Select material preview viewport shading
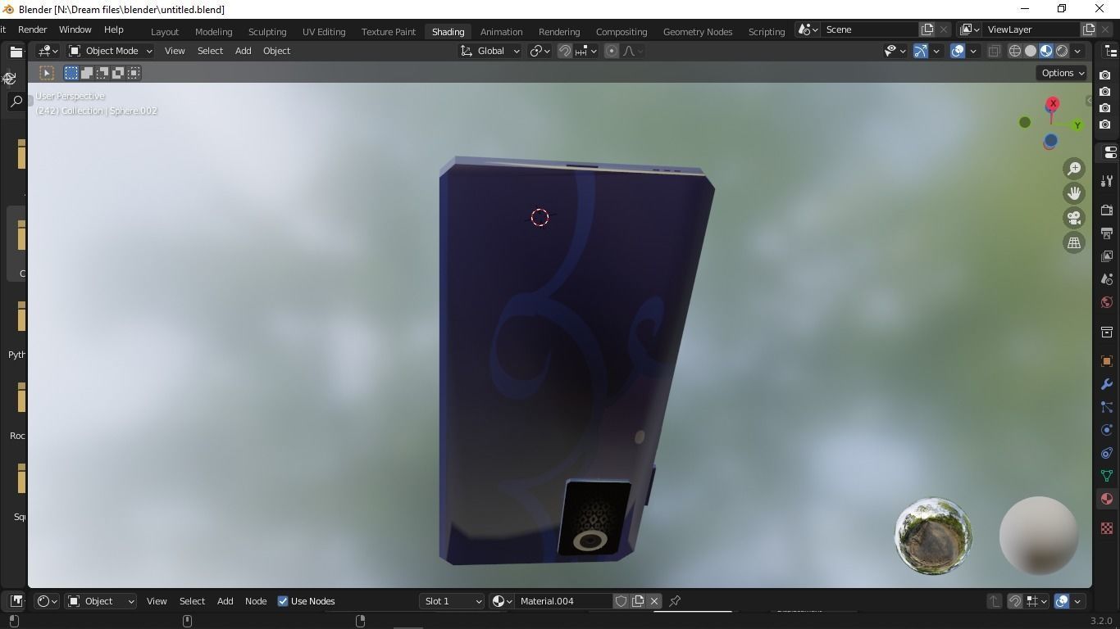The width and height of the screenshot is (1120, 629). pyautogui.click(x=1046, y=51)
